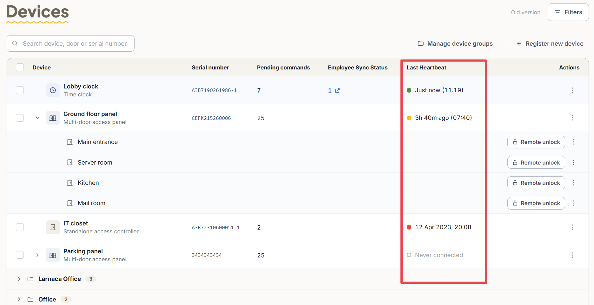Click the Last Heartbeat column header
This screenshot has width=594, height=305.
[426, 68]
